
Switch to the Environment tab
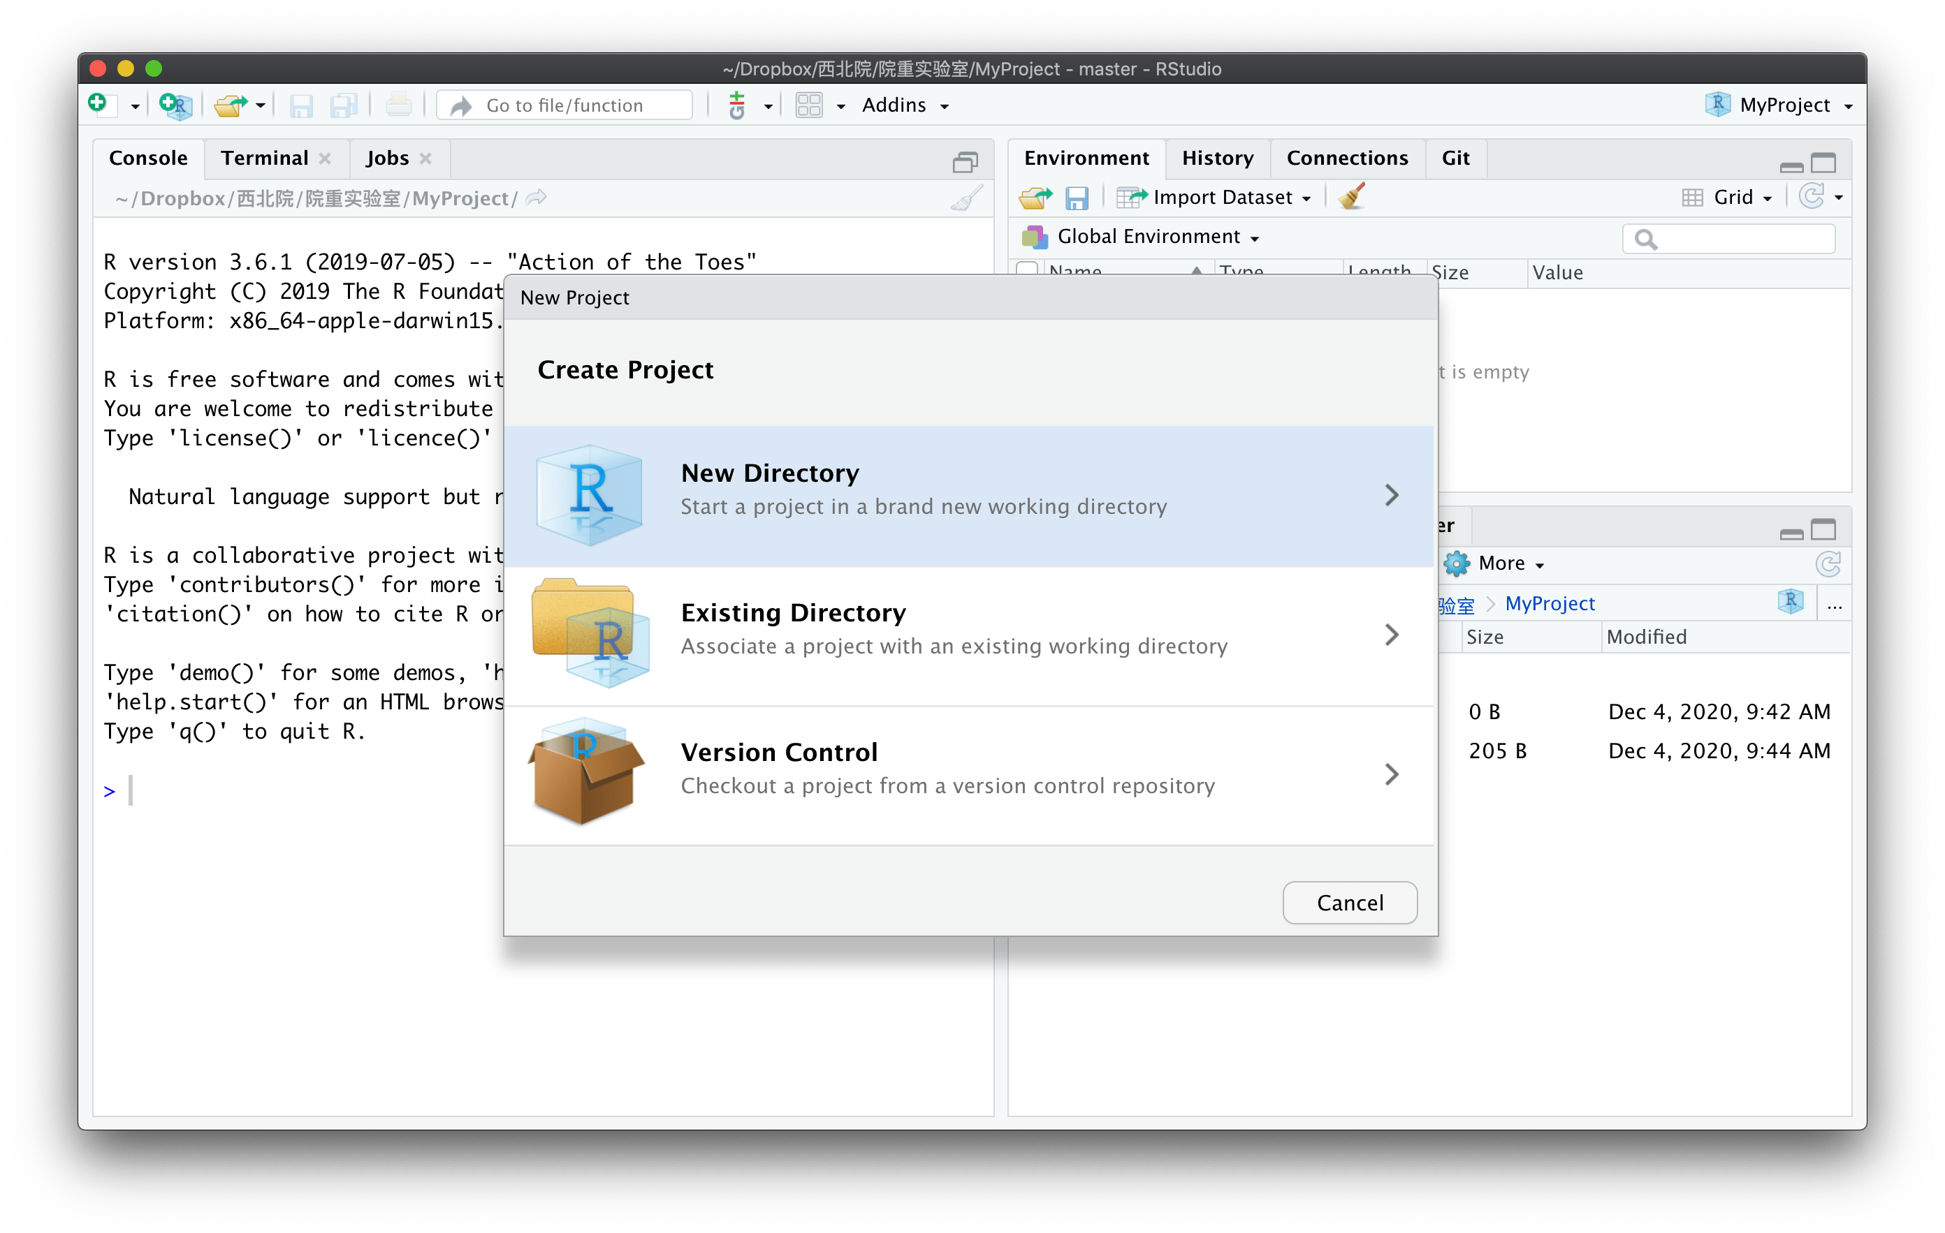(1086, 158)
